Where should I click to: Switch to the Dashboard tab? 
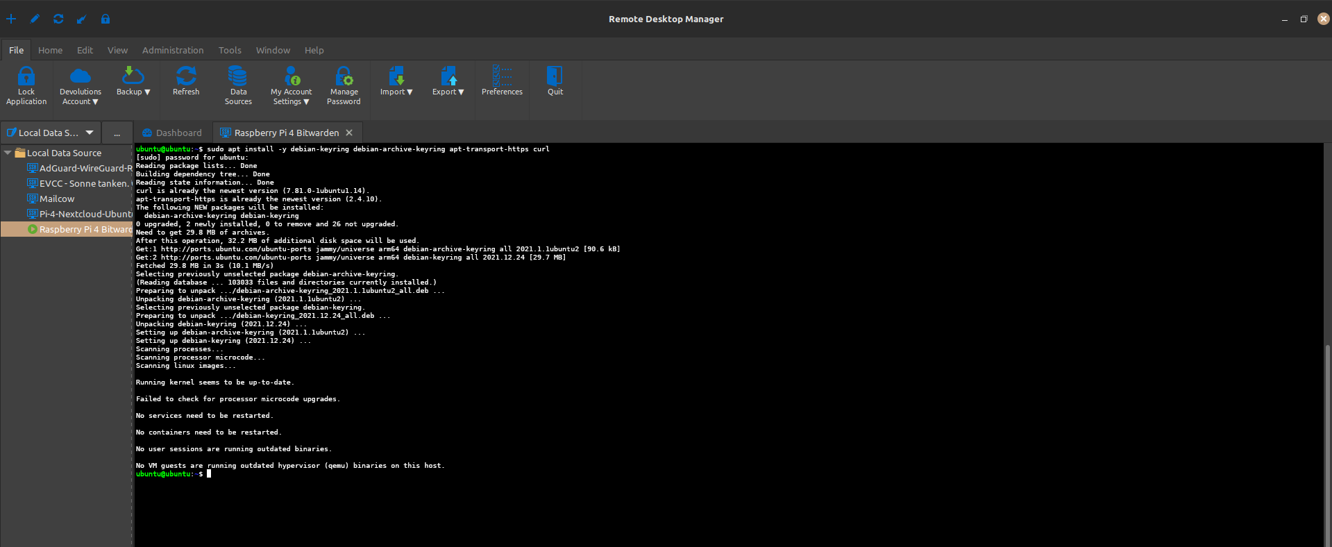coord(172,133)
